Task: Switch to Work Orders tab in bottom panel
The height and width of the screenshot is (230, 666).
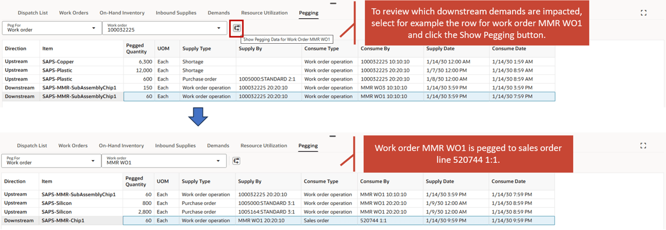Action: 73,146
